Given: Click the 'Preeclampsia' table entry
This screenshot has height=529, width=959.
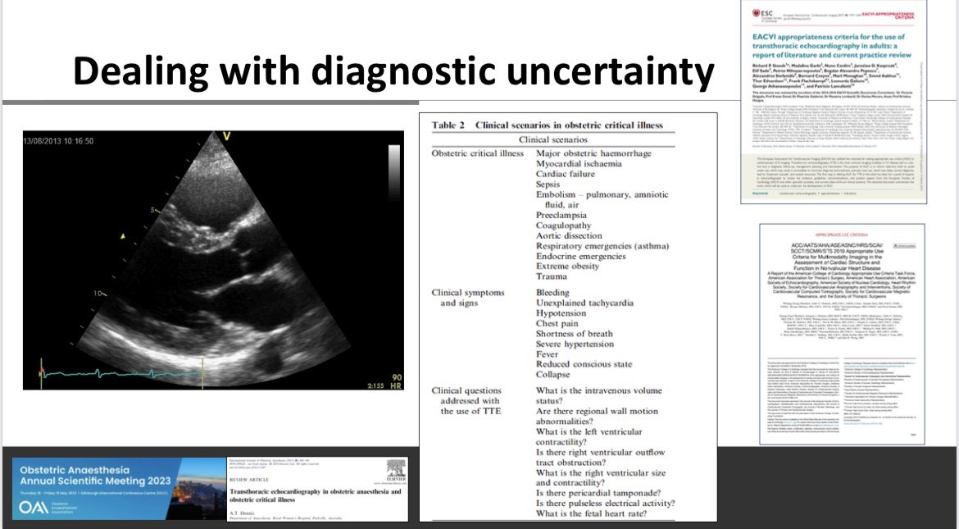Looking at the screenshot, I should click(561, 215).
